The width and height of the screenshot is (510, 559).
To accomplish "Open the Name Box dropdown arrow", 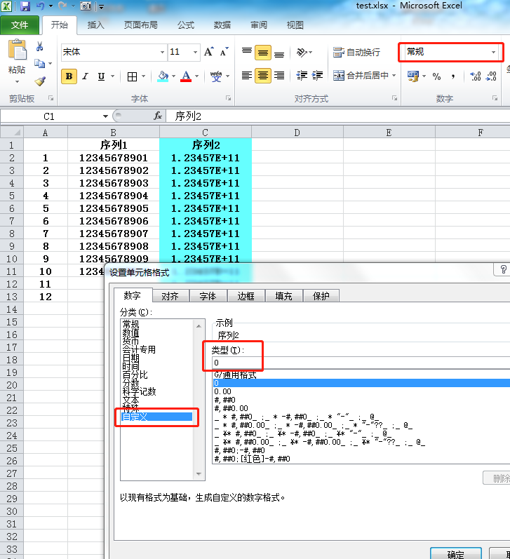I will [105, 116].
